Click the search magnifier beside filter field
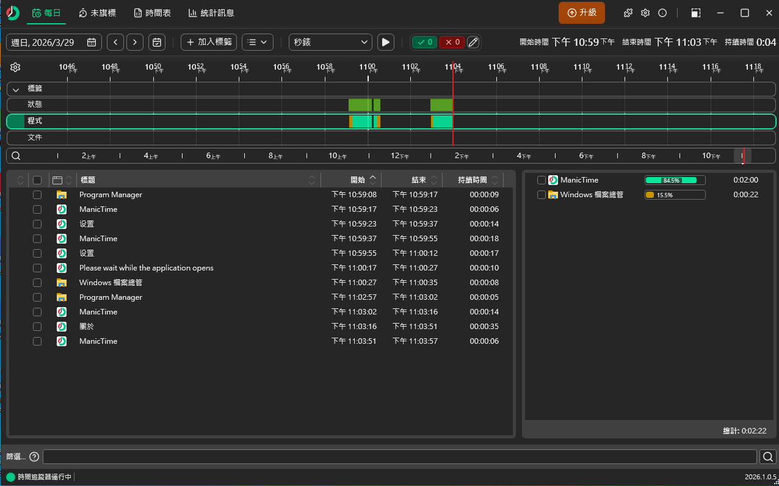Viewport: 779px width, 486px height. [767, 456]
